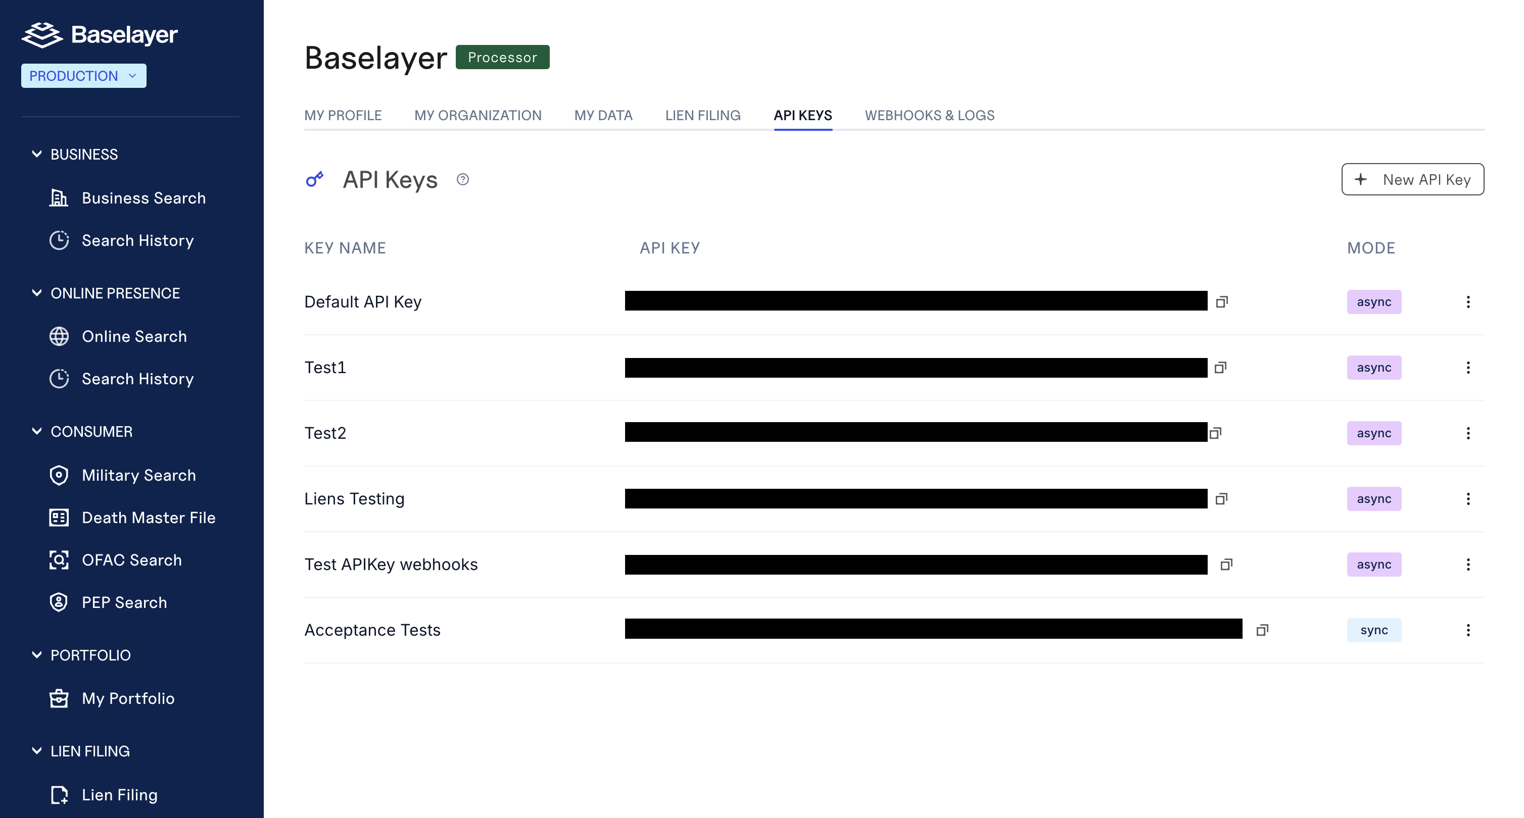1524x818 pixels.
Task: Click the Baselayer logo in sidebar
Action: pyautogui.click(x=100, y=34)
